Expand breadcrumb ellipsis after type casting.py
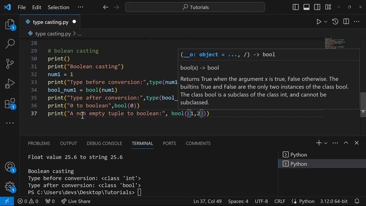The image size is (366, 206). [79, 34]
